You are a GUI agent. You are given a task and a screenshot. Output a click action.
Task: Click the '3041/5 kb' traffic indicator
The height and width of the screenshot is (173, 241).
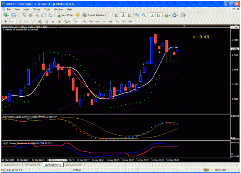[220, 170]
